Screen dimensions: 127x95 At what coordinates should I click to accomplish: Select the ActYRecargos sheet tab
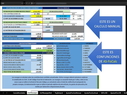pos(33,93)
